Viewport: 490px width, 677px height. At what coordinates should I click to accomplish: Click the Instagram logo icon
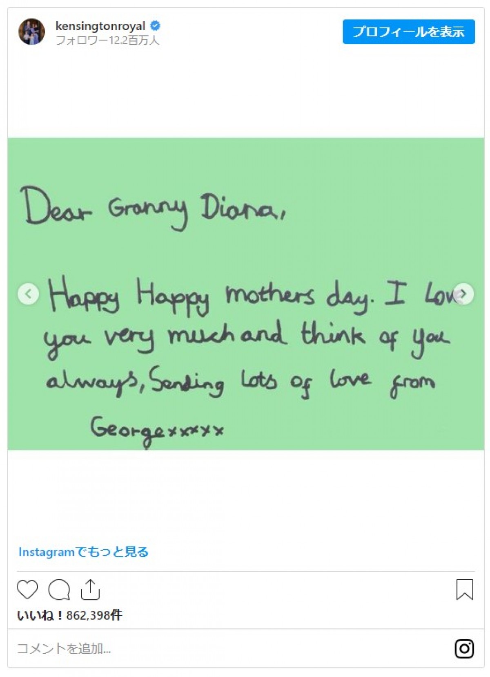pyautogui.click(x=464, y=648)
